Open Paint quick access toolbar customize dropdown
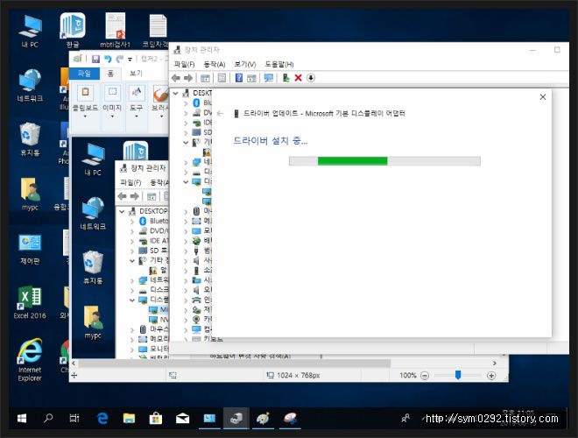 tap(130, 60)
